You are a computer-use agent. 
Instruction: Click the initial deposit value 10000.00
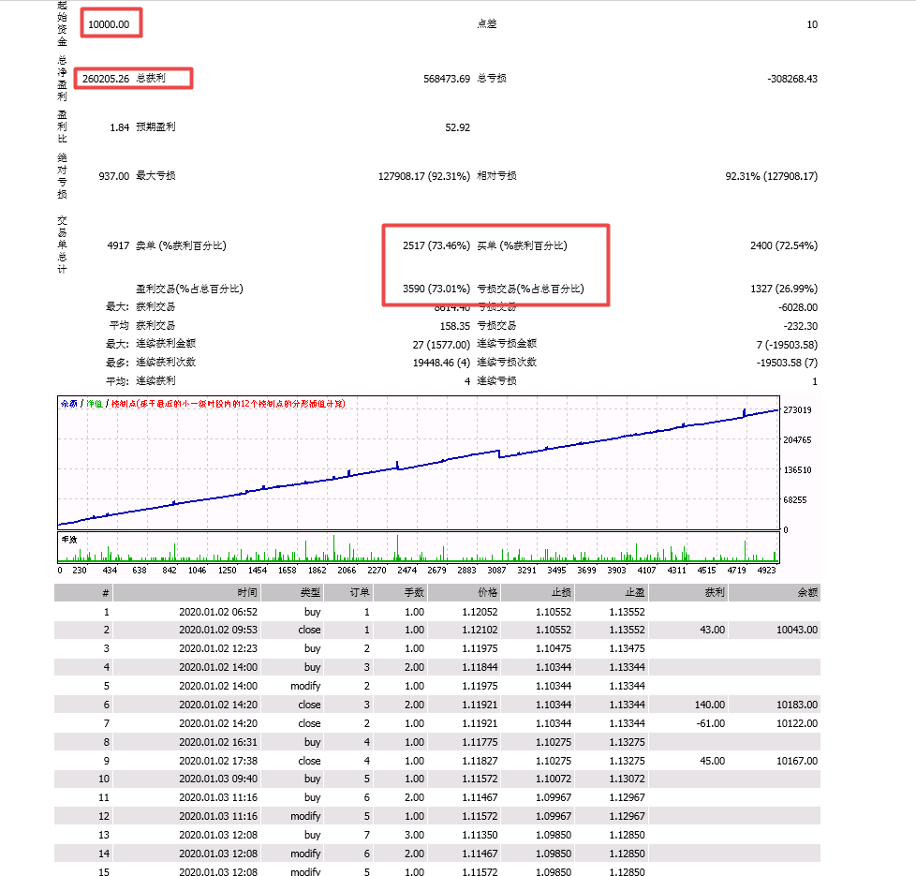[x=109, y=22]
